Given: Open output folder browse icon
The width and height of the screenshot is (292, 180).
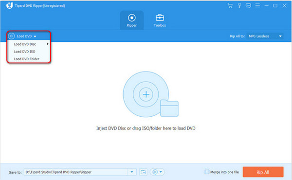Looking at the screenshot, I should tap(143, 172).
